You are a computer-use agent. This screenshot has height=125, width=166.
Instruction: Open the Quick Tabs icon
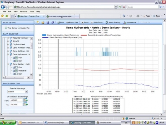pyautogui.click(x=12, y=16)
